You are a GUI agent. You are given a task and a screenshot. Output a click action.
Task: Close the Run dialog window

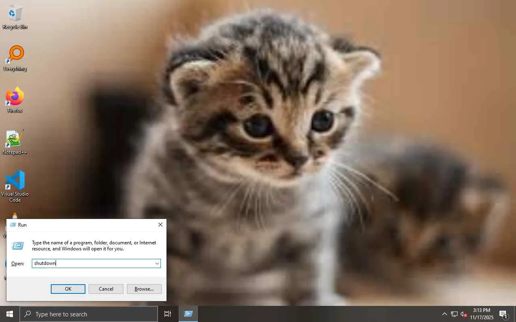pos(160,225)
